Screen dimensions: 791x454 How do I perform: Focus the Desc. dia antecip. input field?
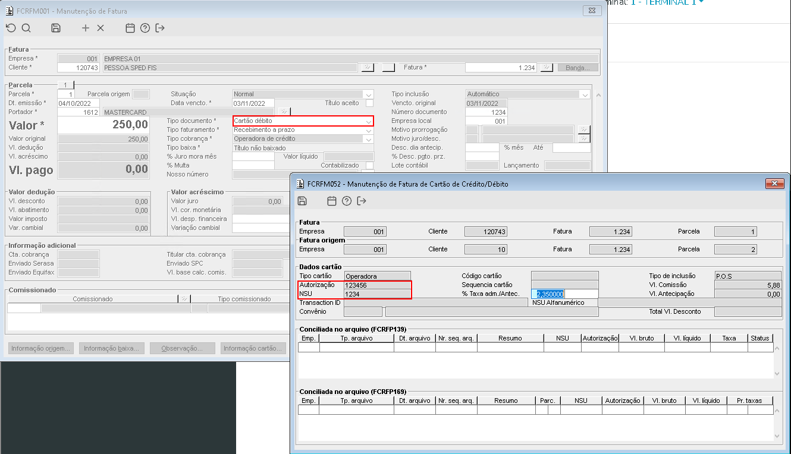pyautogui.click(x=482, y=147)
